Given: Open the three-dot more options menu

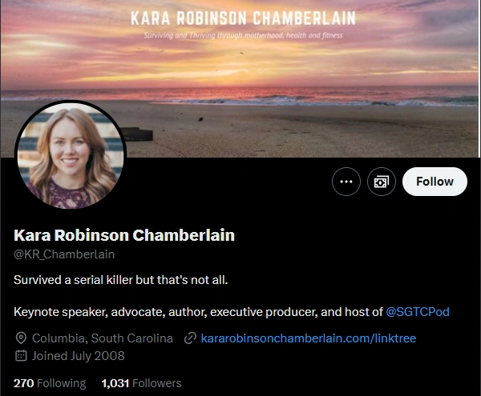Looking at the screenshot, I should pos(346,182).
